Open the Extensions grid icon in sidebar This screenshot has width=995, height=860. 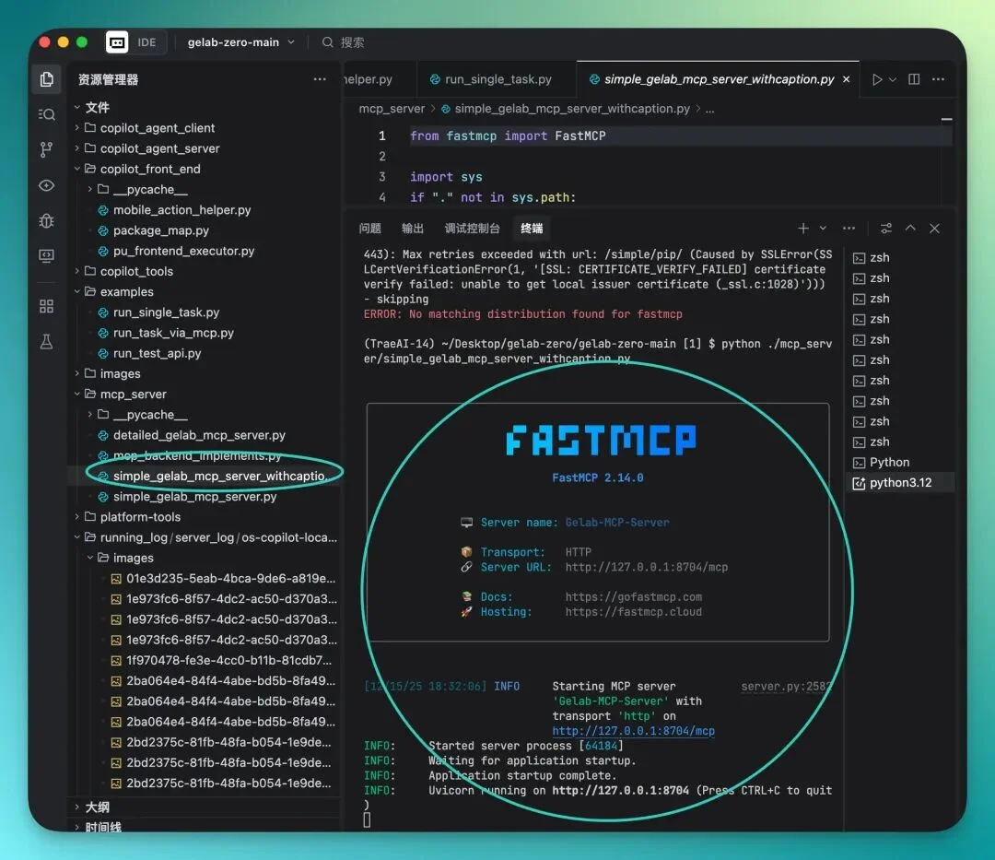(46, 306)
